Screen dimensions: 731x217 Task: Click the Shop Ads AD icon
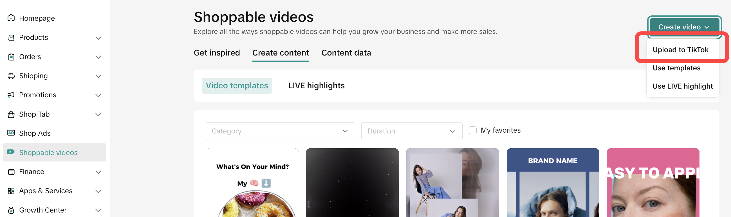click(x=11, y=133)
